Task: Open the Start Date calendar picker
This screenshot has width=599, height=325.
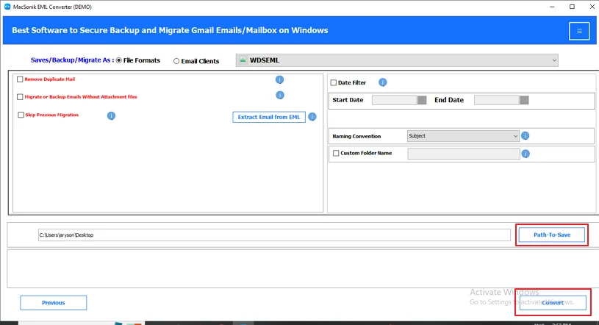Action: coord(422,100)
